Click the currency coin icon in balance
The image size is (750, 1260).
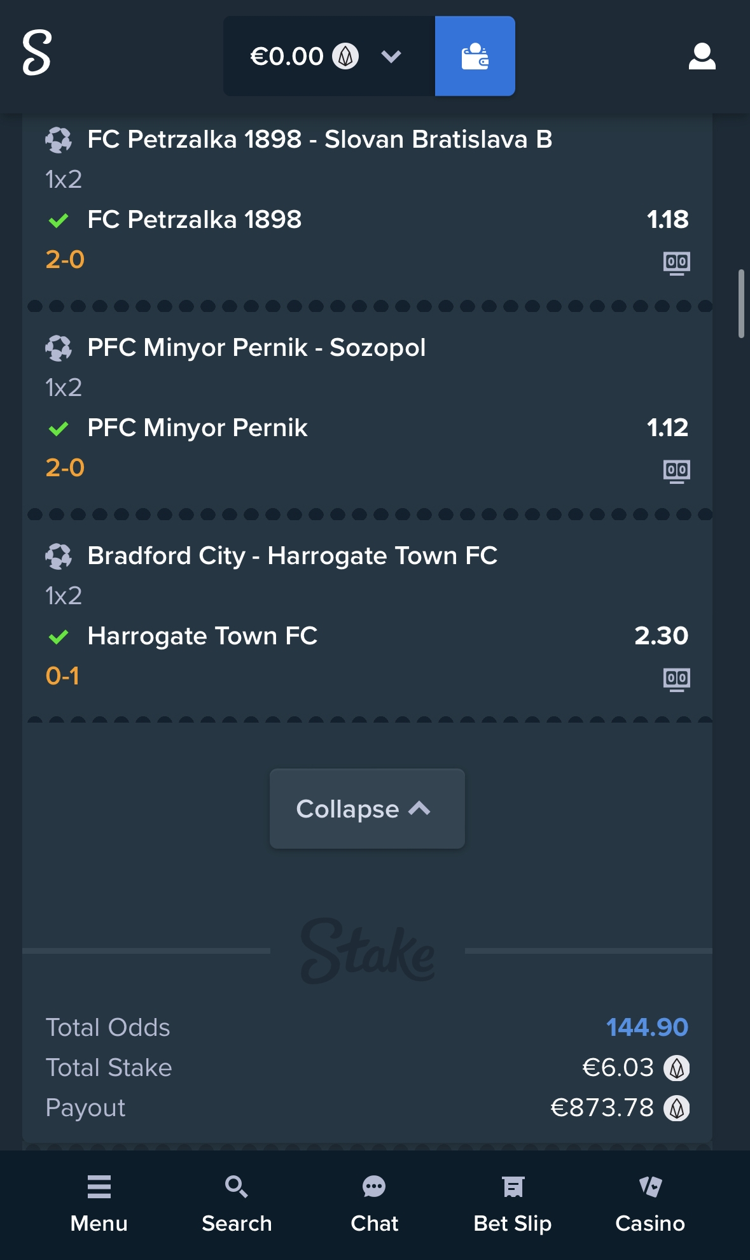345,56
